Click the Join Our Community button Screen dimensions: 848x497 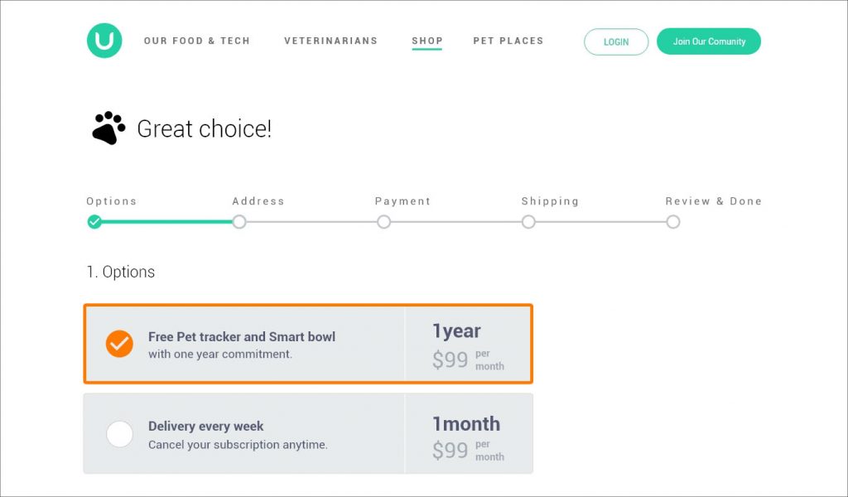pos(709,41)
